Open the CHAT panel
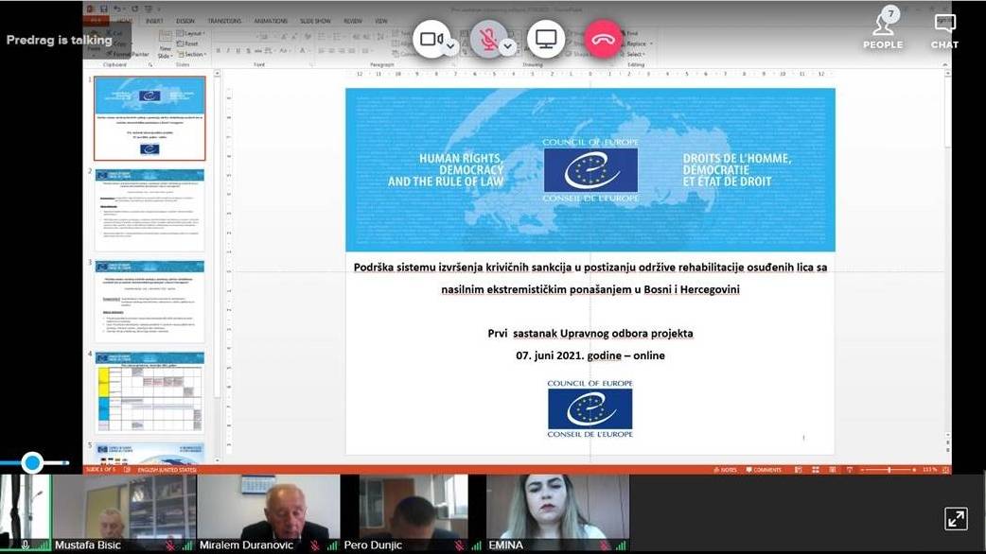Screen dimensions: 986x554 [944, 31]
